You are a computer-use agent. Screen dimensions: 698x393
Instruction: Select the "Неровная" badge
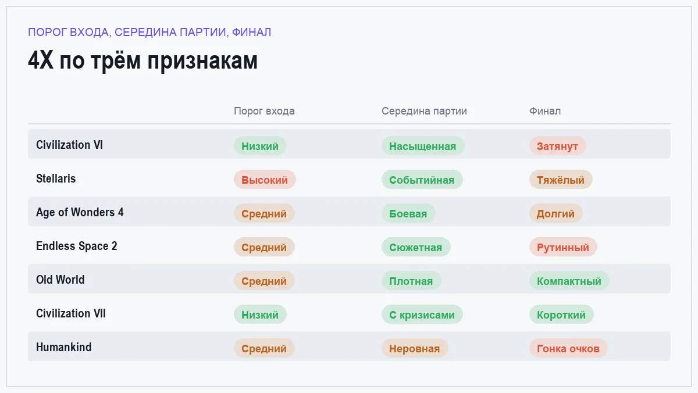(x=415, y=348)
